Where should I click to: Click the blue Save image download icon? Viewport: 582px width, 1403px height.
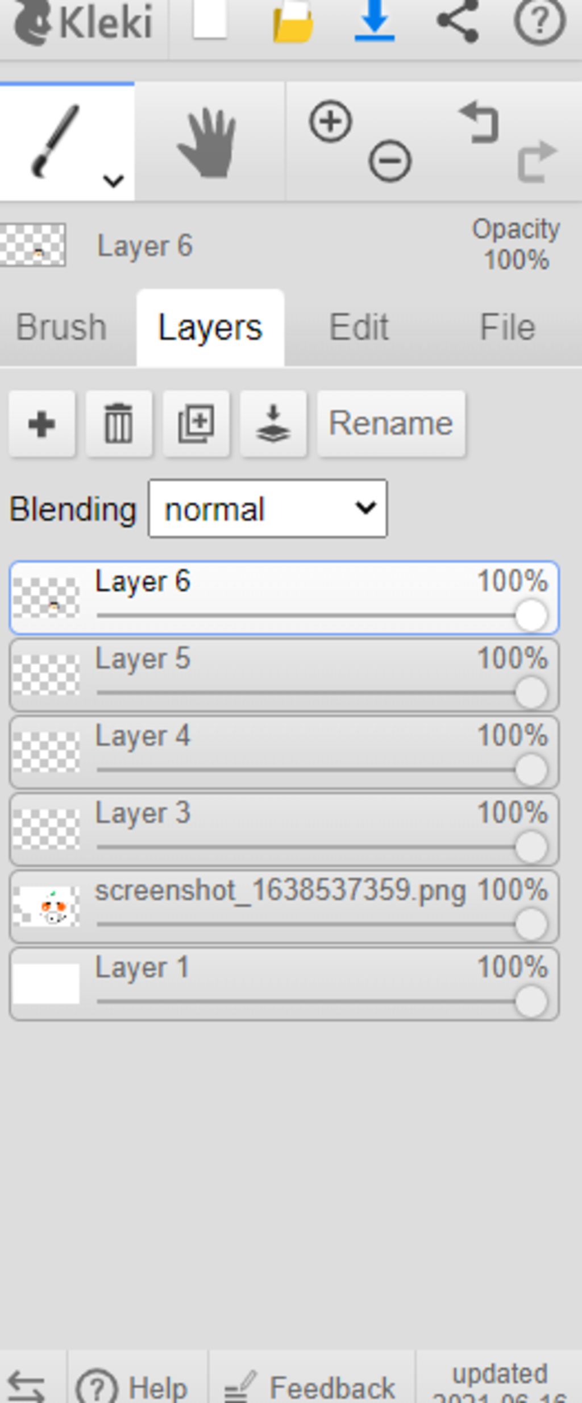(375, 22)
